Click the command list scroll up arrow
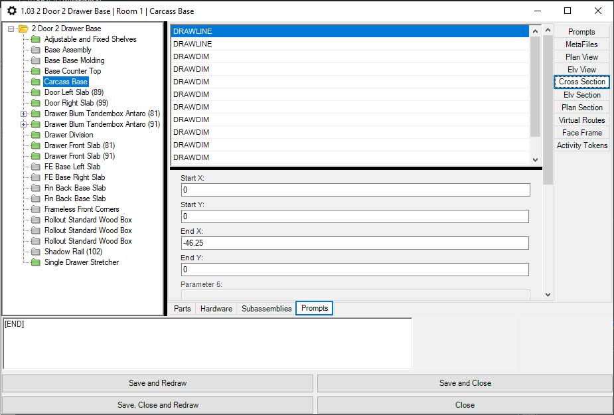 click(535, 31)
